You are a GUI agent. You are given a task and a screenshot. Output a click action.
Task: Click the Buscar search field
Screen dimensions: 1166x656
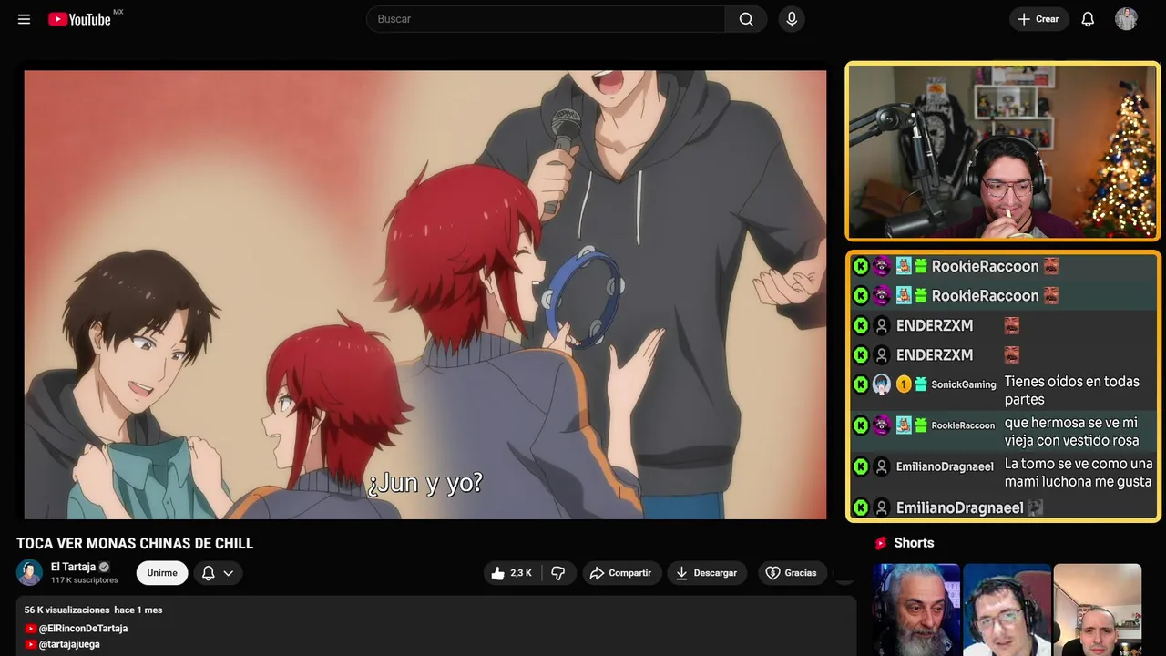tap(546, 19)
